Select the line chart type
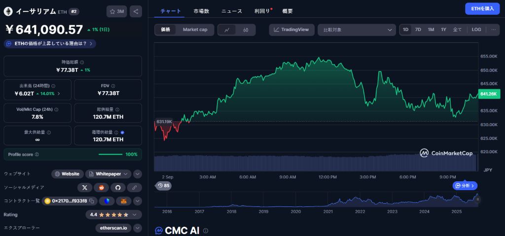This screenshot has height=236, width=505. (x=227, y=30)
